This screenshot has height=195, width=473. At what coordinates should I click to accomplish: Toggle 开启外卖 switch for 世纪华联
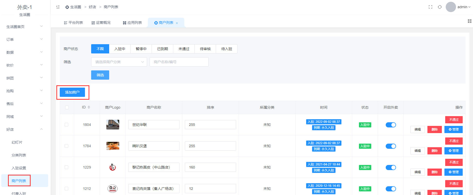tap(391, 125)
